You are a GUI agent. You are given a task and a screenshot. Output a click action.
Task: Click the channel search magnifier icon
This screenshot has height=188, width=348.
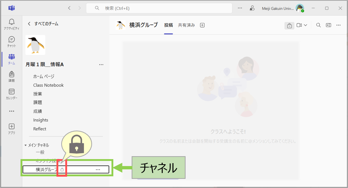tap(318, 25)
